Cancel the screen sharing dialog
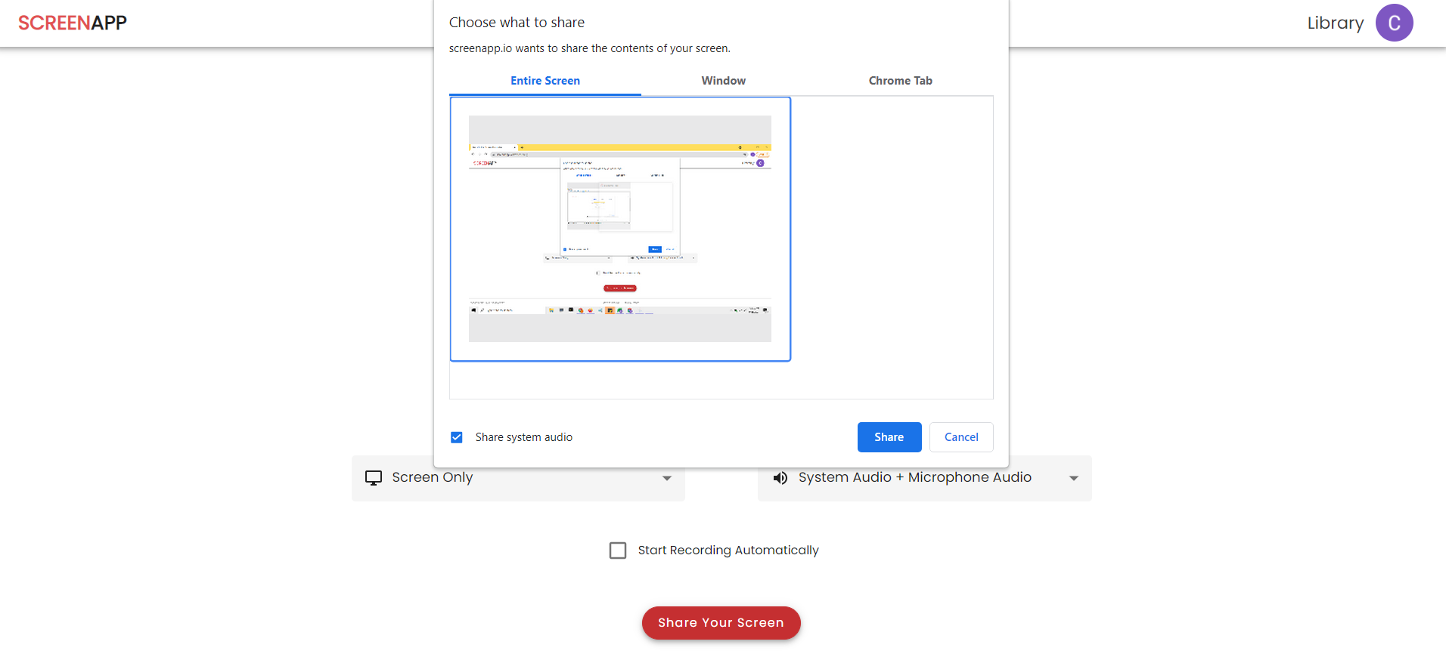Screen dimensions: 1446x660 click(x=960, y=437)
